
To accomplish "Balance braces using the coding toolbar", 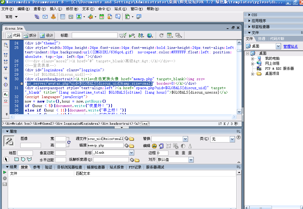I will (x=6, y=85).
